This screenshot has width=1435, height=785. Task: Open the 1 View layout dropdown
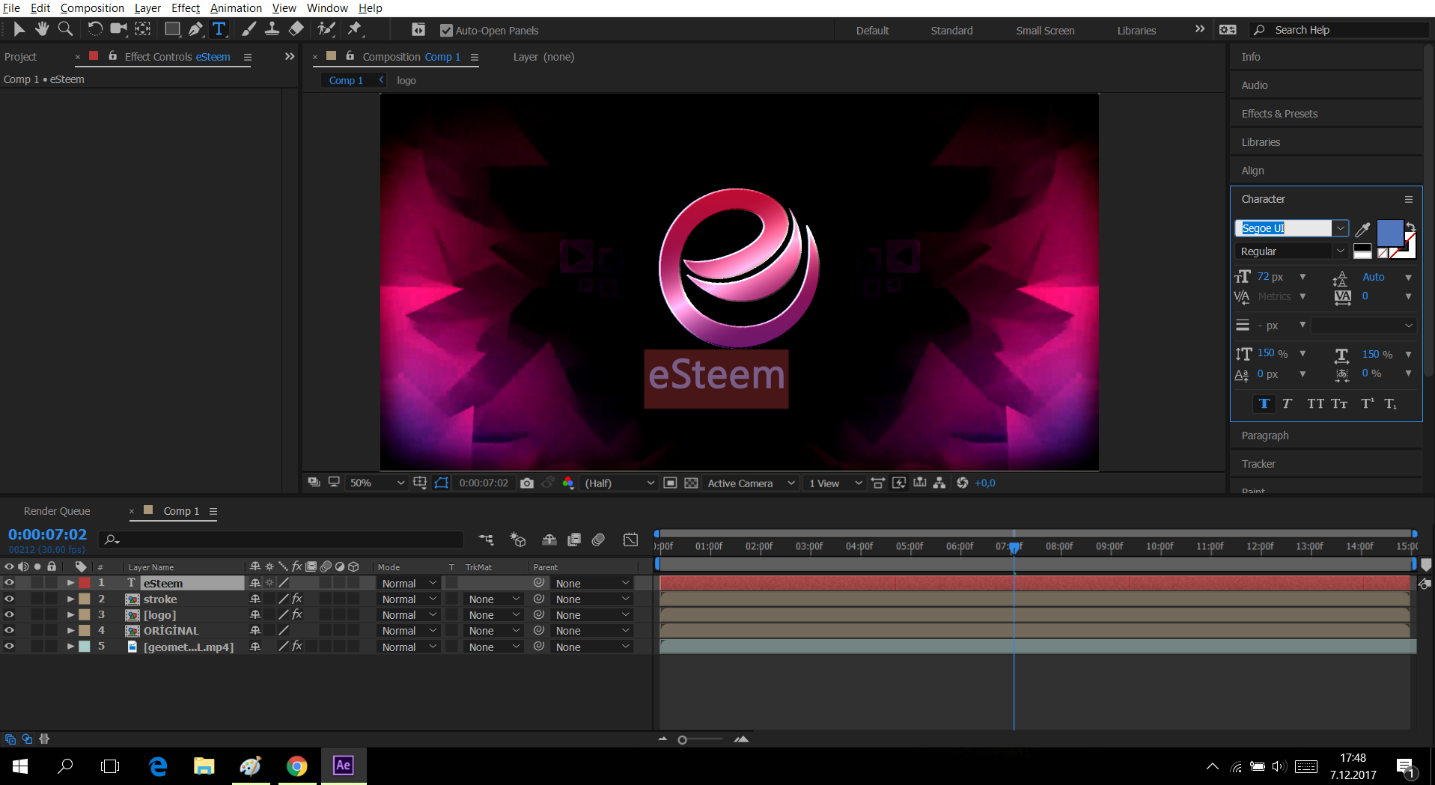(835, 483)
